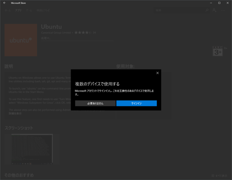Image resolution: width=232 pixels, height=180 pixels.
Task: Click dialog title 複数のデバイスで使用する
Action: pyautogui.click(x=97, y=84)
